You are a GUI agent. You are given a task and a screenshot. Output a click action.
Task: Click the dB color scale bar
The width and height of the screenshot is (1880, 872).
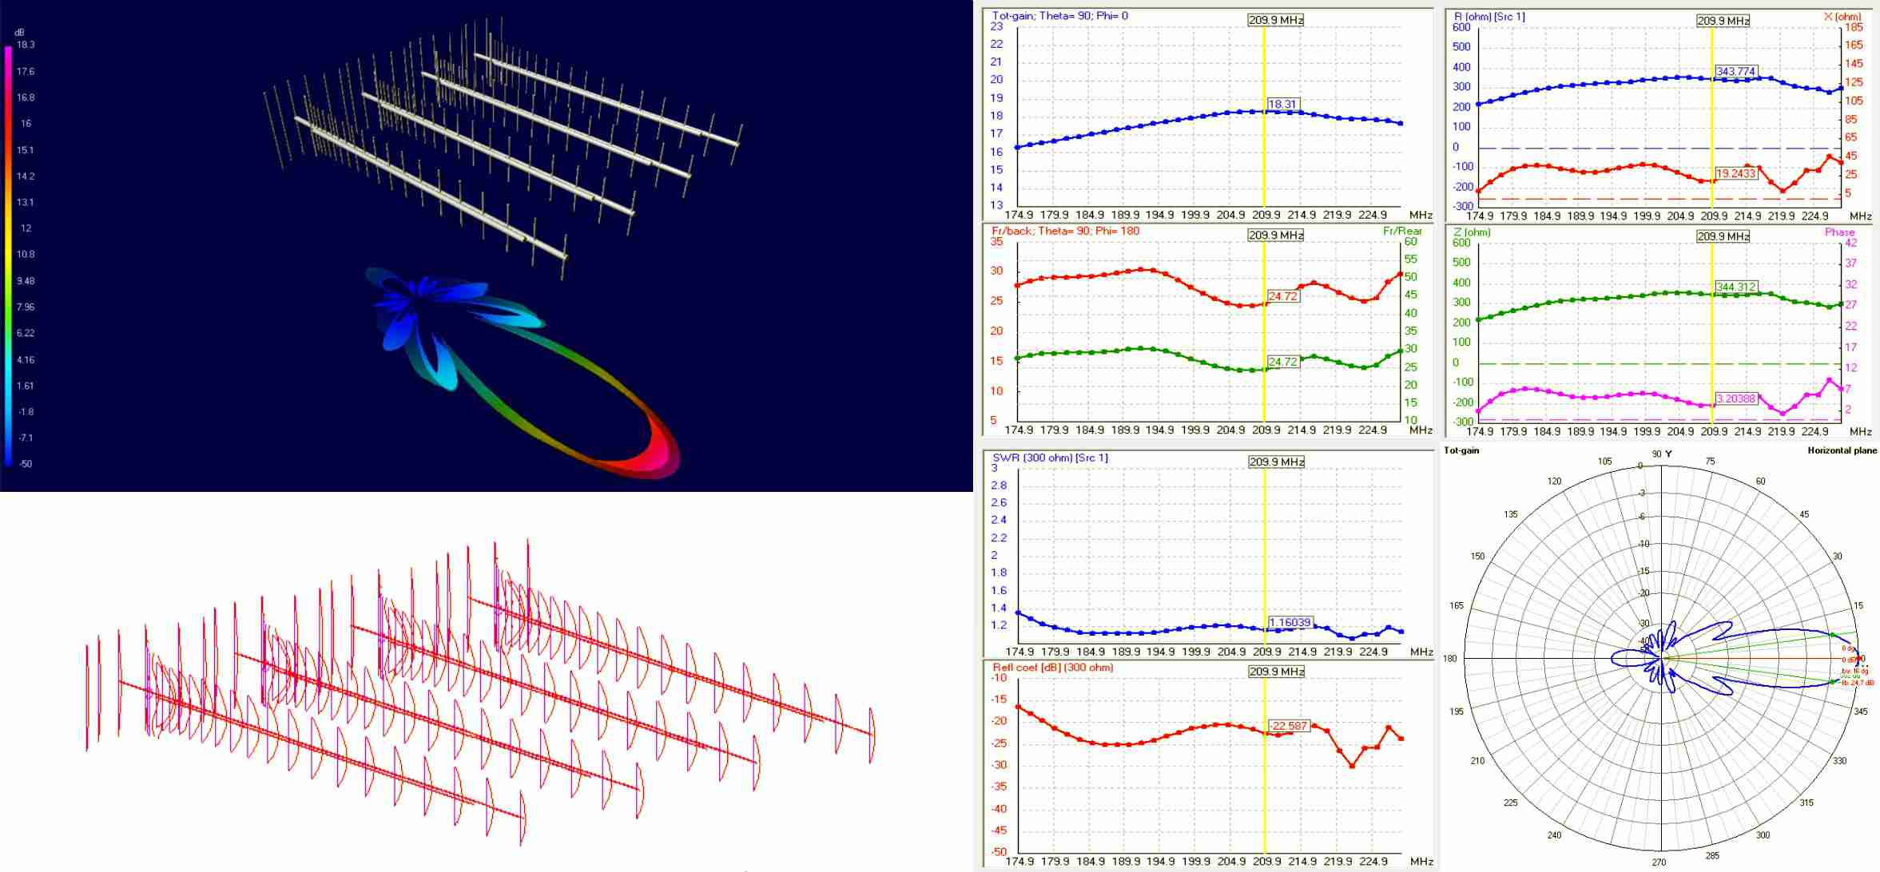[8, 256]
